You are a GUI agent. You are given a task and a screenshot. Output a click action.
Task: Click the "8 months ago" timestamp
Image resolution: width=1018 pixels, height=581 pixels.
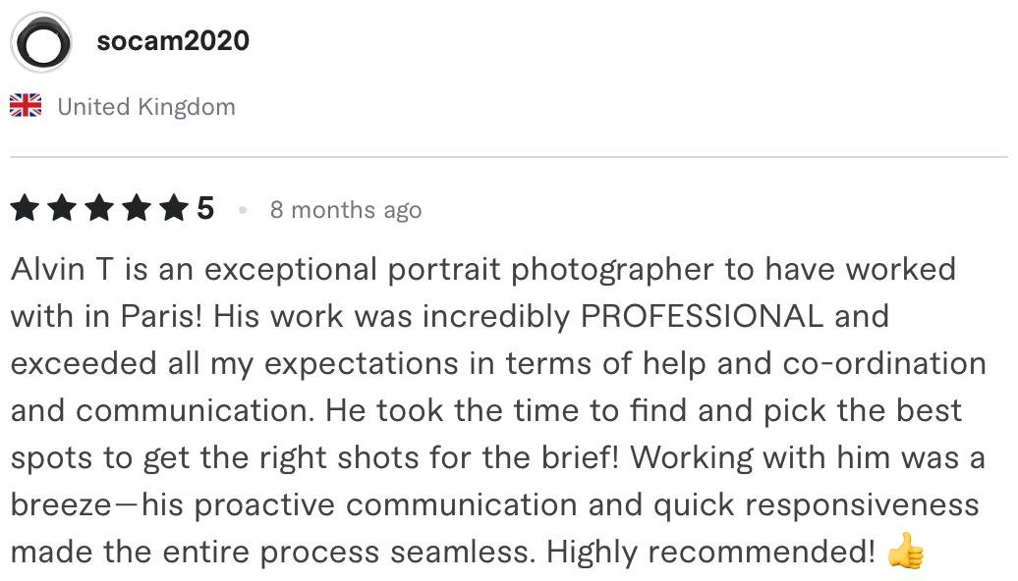(x=346, y=210)
